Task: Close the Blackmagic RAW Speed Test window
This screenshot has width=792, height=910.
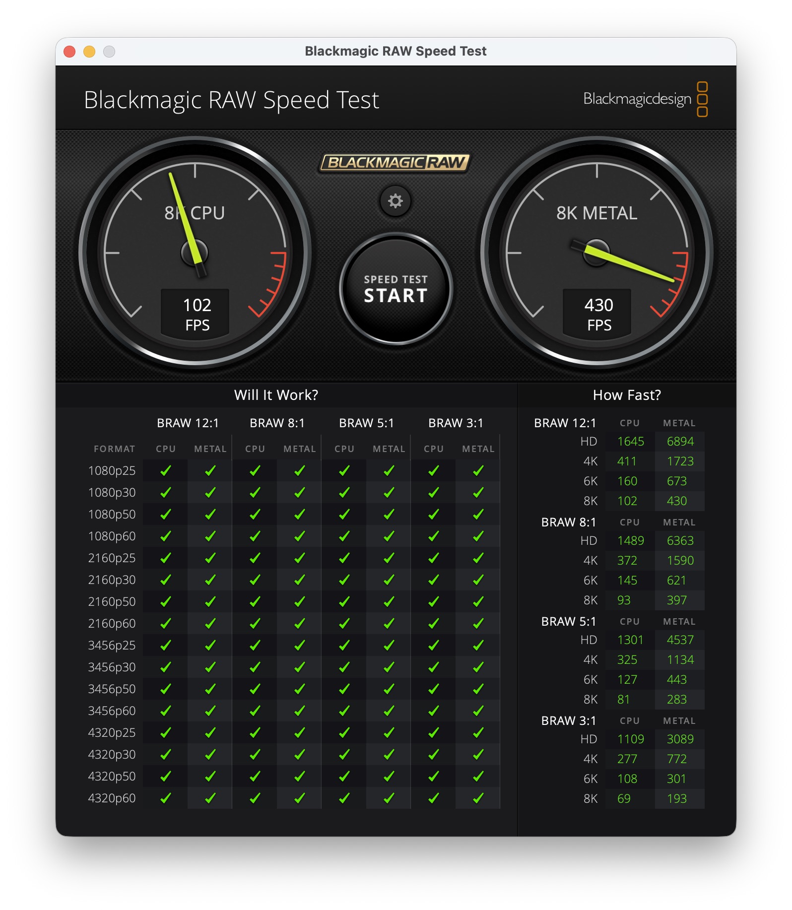Action: coord(69,52)
